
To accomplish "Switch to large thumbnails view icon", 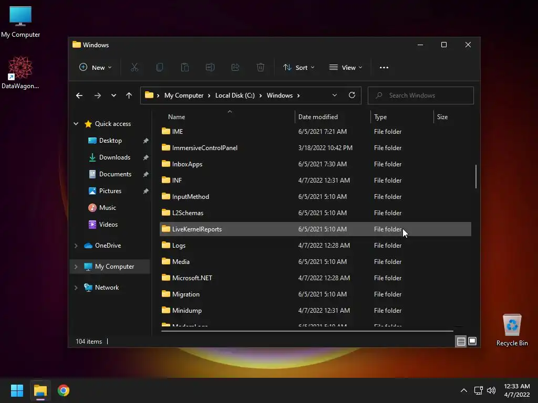I will tap(472, 341).
